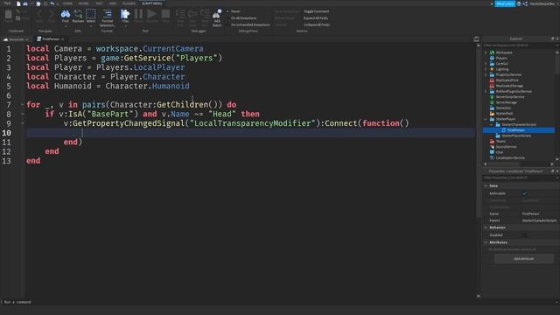Open the FILE menu
This screenshot has height=315, width=560.
[7, 3]
